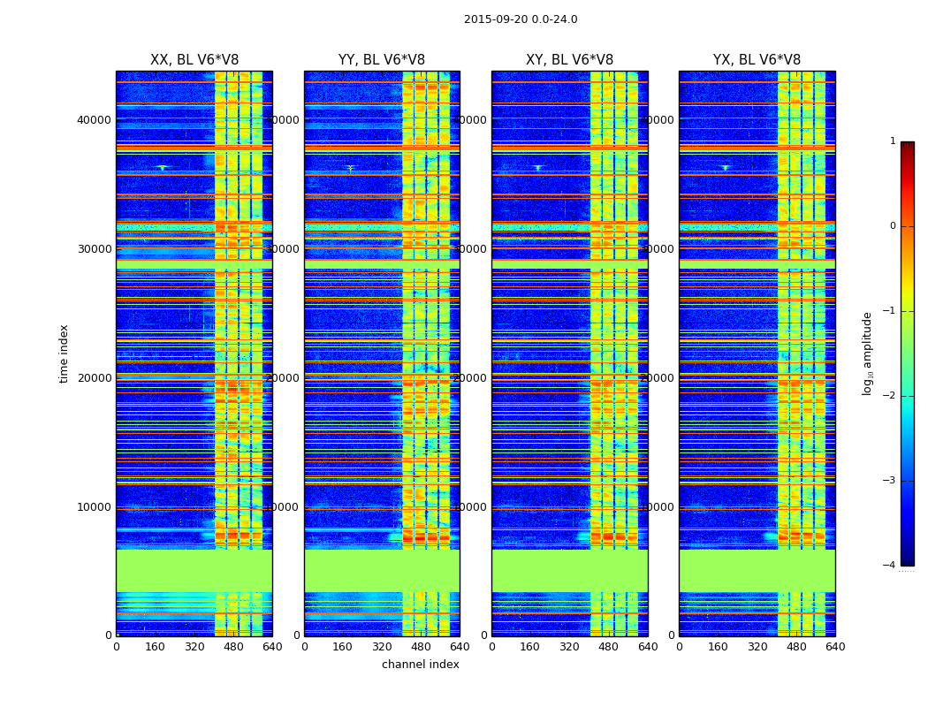The image size is (928, 707).
Task: Click the YY, BL V6*V8 subplot title
Action: [x=382, y=60]
